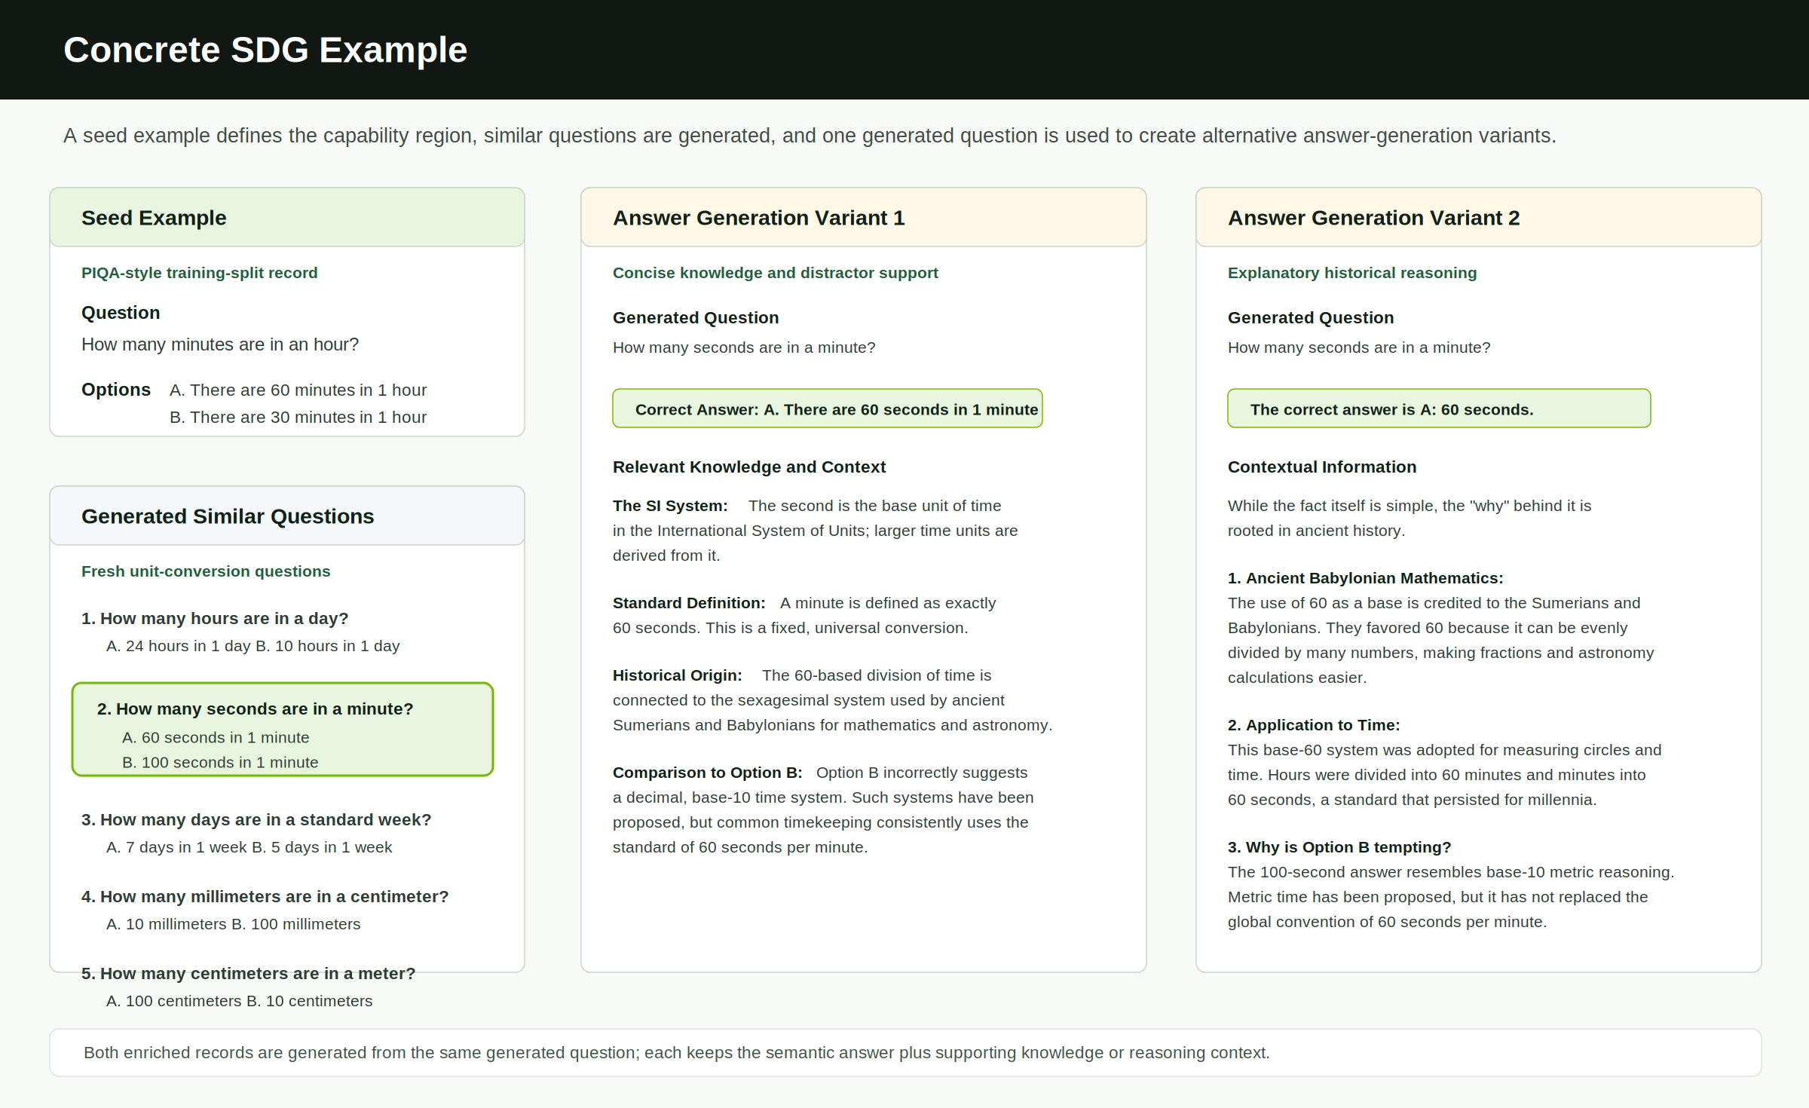Select seed option B, 30 minutes in 1 hour

pyautogui.click(x=298, y=417)
